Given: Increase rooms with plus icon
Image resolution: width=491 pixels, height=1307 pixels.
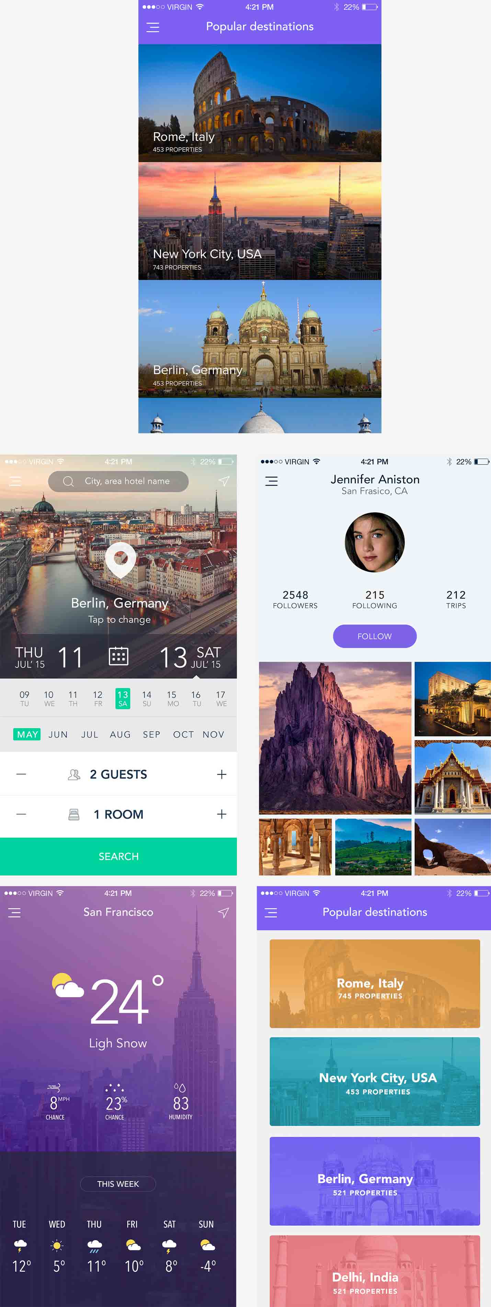Looking at the screenshot, I should [221, 814].
